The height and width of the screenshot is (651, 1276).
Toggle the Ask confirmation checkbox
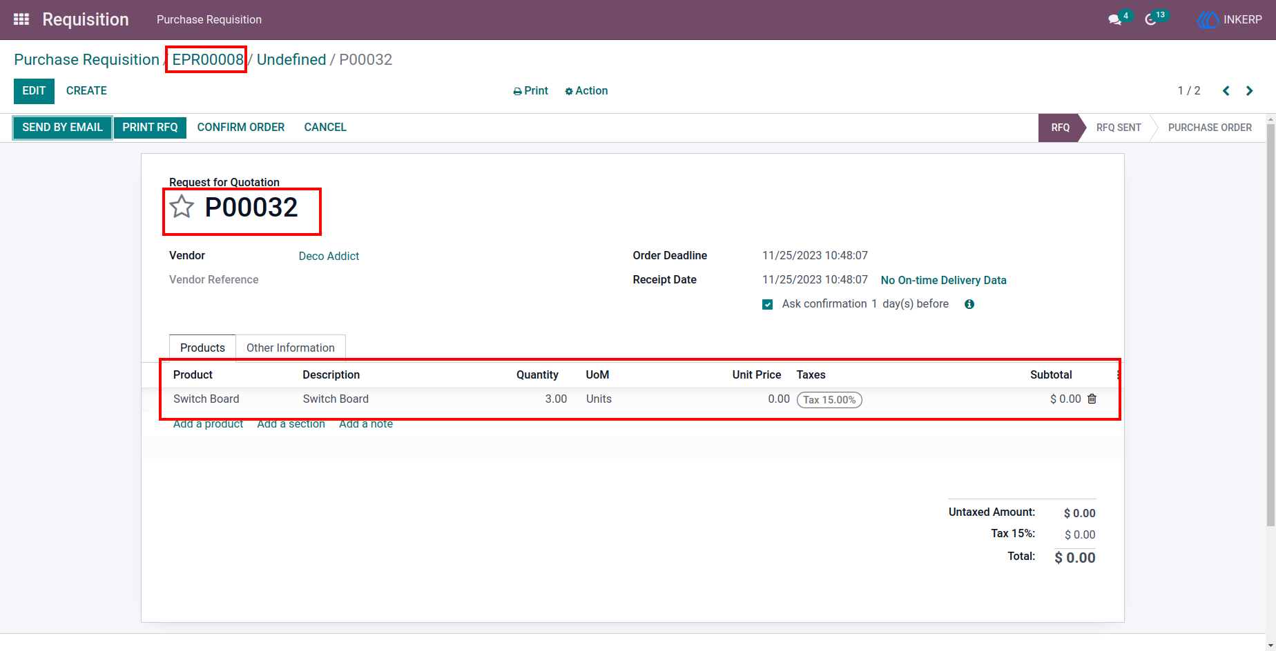(767, 304)
